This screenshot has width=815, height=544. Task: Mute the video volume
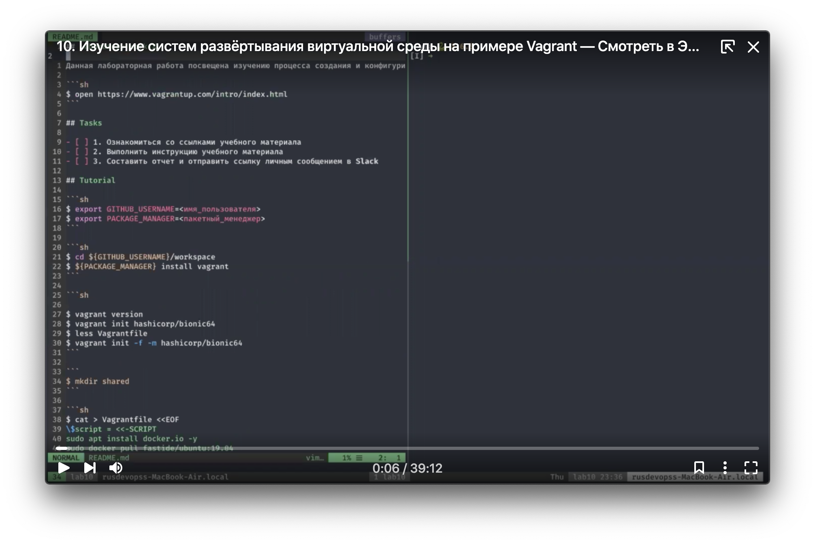pyautogui.click(x=116, y=468)
